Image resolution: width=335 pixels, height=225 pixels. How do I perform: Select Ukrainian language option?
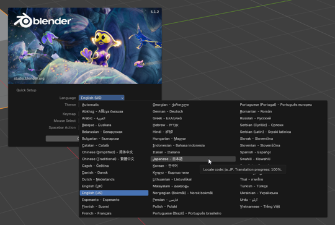(x=282, y=193)
